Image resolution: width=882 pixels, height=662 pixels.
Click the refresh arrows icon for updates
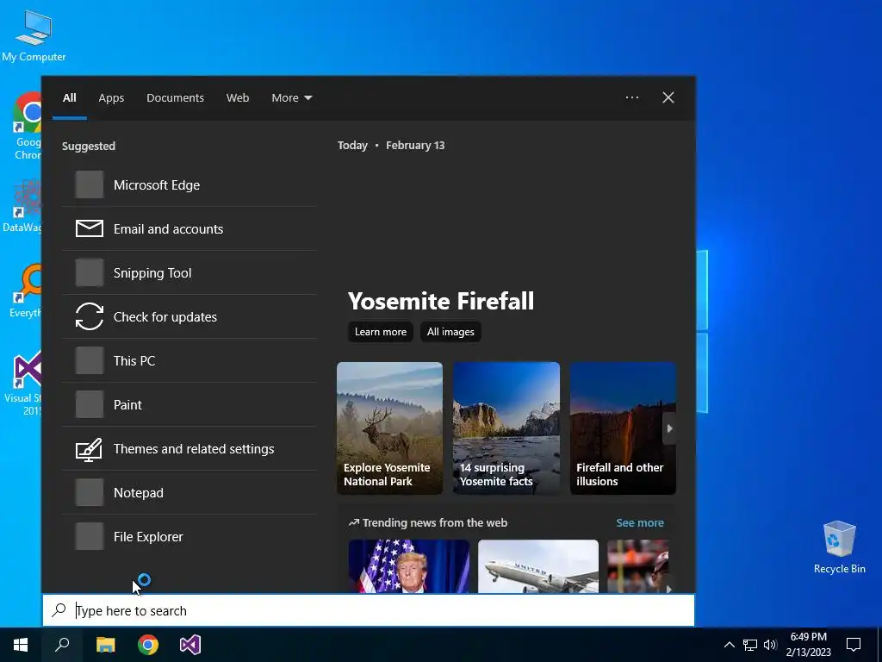pyautogui.click(x=90, y=316)
